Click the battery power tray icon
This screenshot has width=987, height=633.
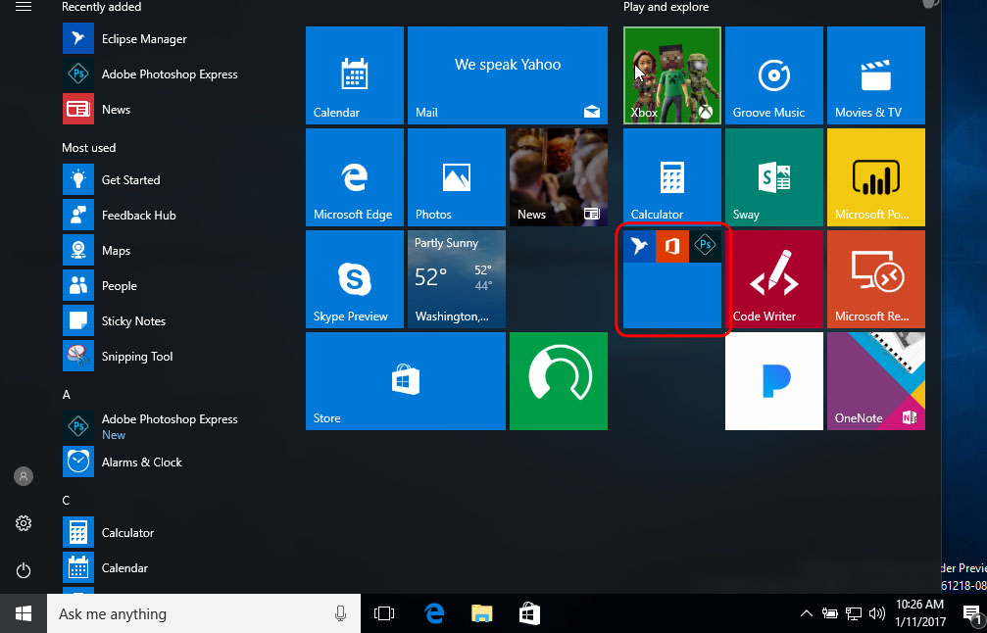[829, 613]
